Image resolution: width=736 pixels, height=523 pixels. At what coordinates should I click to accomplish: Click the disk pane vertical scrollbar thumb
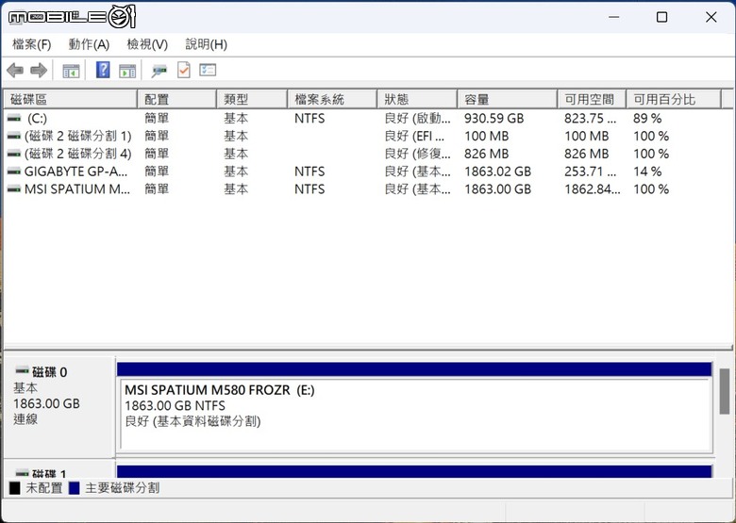pos(725,391)
